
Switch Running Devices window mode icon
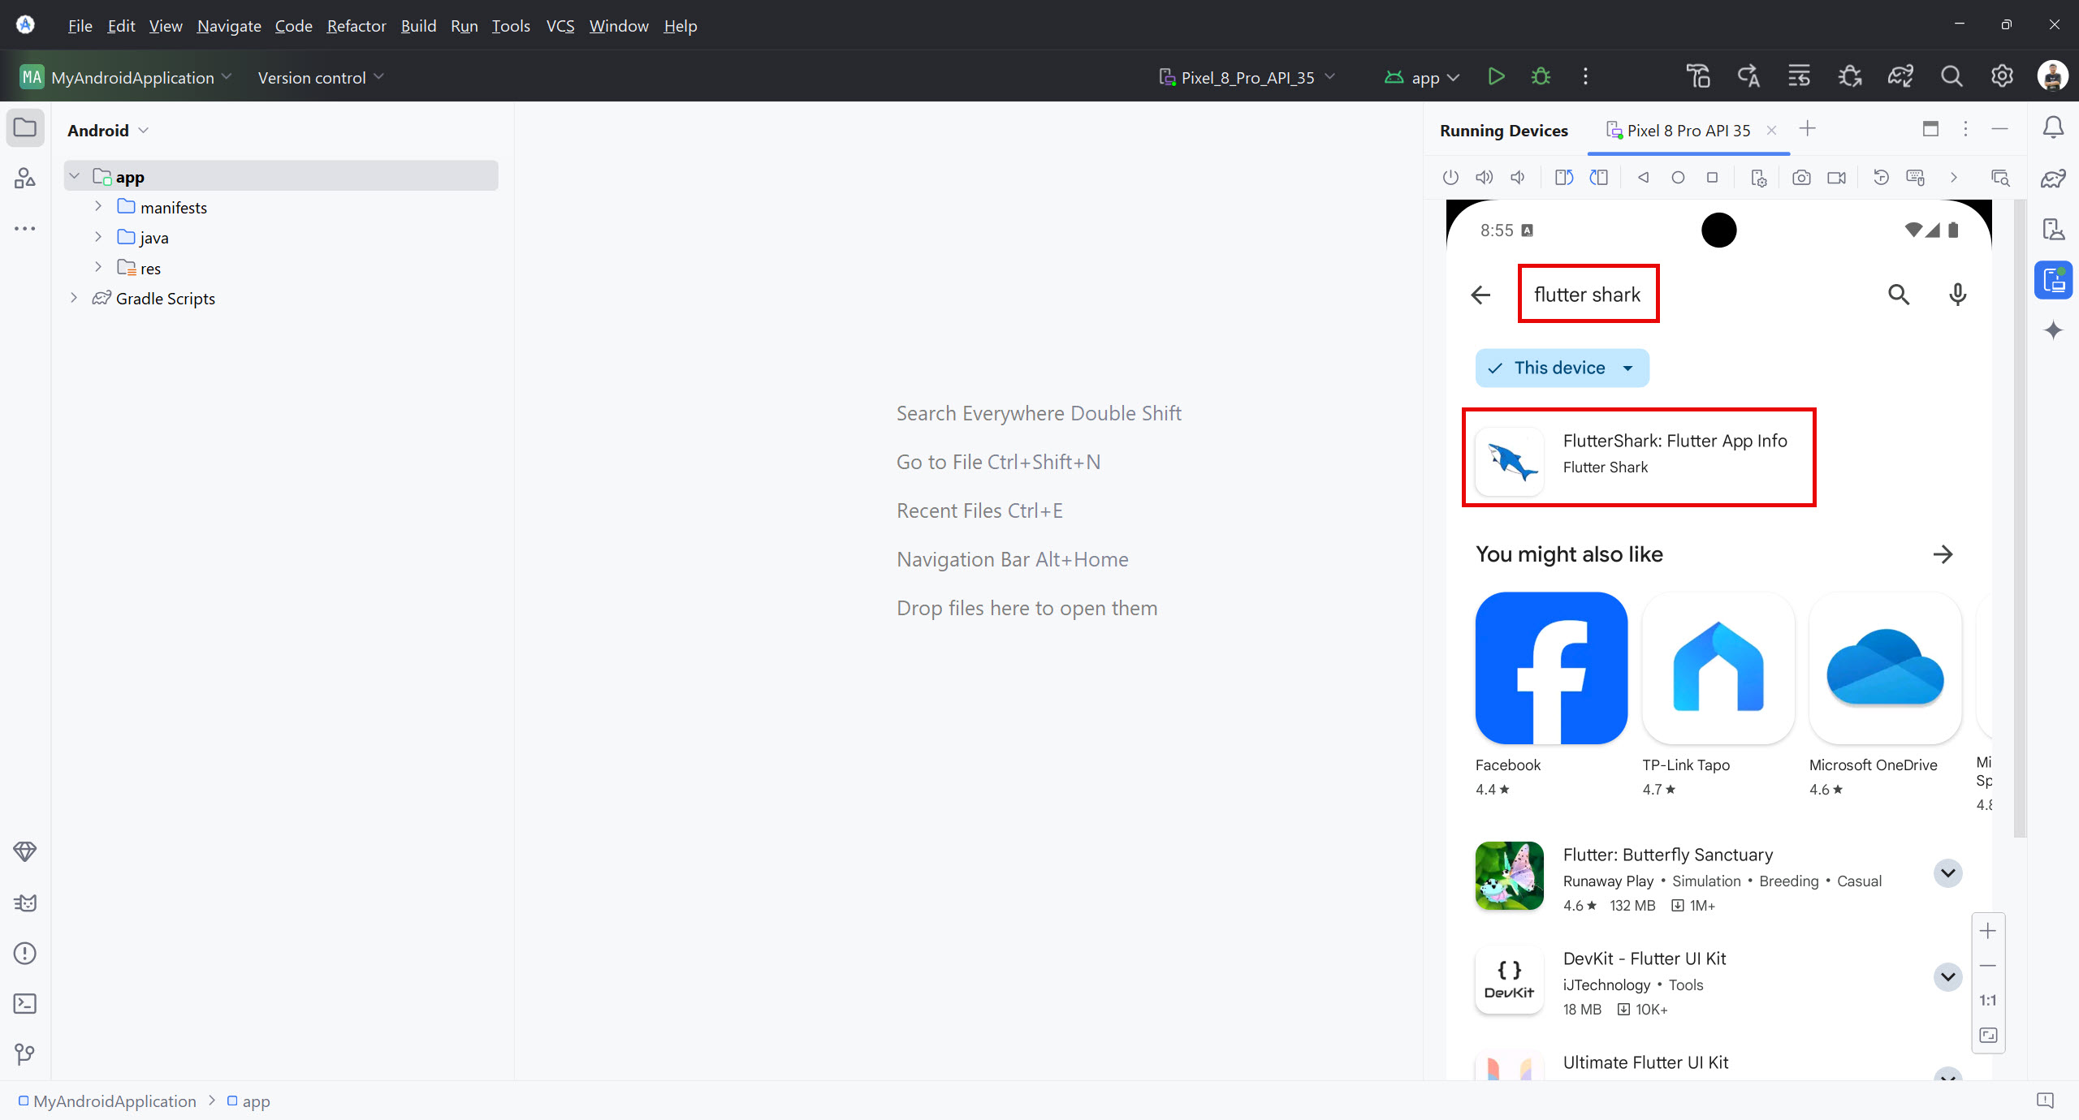coord(1930,129)
